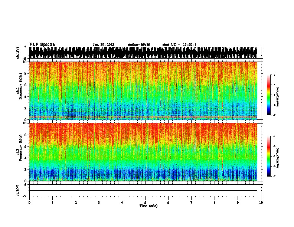Click the "Time (min)" axis title
The image size is (294, 227).
click(x=148, y=206)
